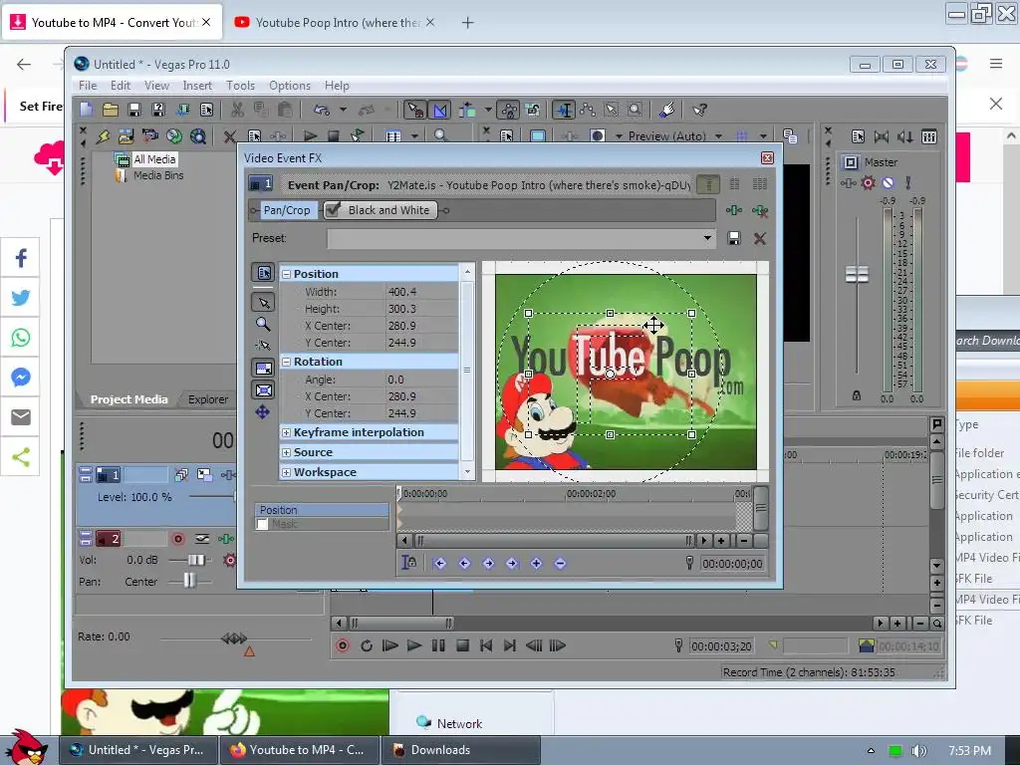The image size is (1020, 765).
Task: Open the Tools menu
Action: click(240, 86)
